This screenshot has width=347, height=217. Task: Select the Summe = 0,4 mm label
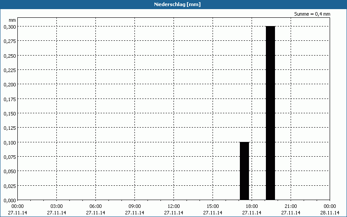(x=312, y=14)
